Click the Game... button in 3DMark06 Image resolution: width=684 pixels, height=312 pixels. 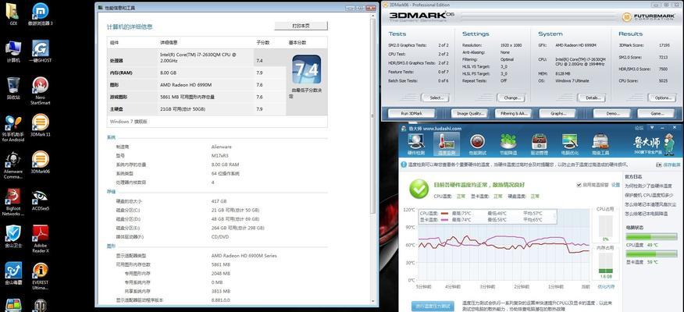656,113
